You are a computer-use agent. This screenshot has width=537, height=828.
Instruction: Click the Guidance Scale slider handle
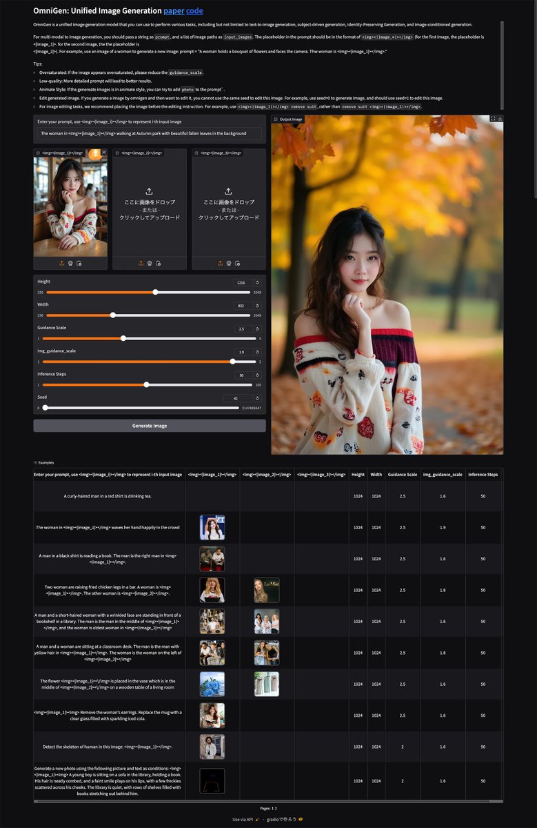123,338
